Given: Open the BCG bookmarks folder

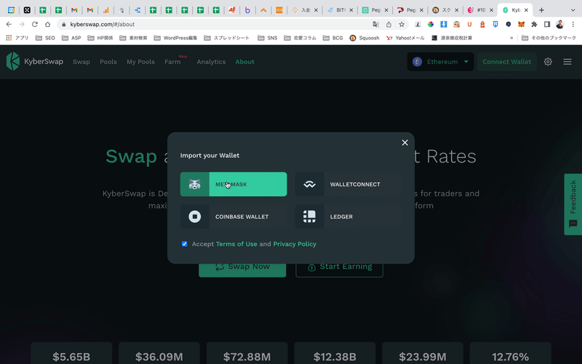Looking at the screenshot, I should click(x=332, y=38).
